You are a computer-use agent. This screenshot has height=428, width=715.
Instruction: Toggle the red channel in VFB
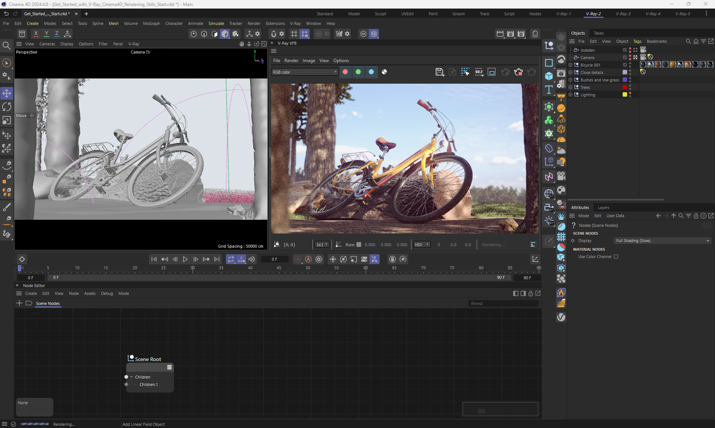tap(345, 72)
